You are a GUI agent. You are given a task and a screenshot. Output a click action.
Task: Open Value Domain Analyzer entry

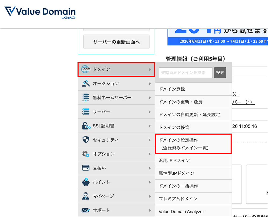(x=193, y=211)
